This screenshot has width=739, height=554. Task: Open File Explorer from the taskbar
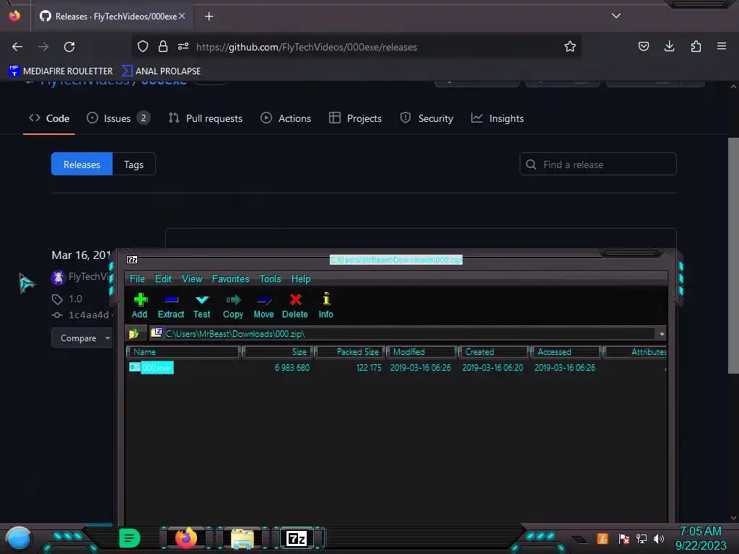click(242, 538)
